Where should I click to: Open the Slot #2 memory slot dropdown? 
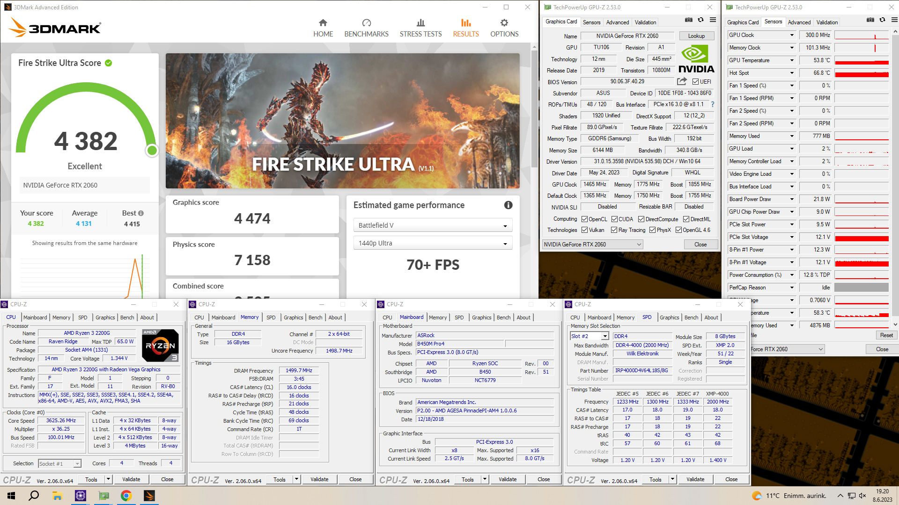[589, 336]
